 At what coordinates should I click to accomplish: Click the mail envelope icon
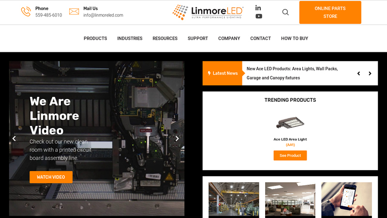(74, 11)
